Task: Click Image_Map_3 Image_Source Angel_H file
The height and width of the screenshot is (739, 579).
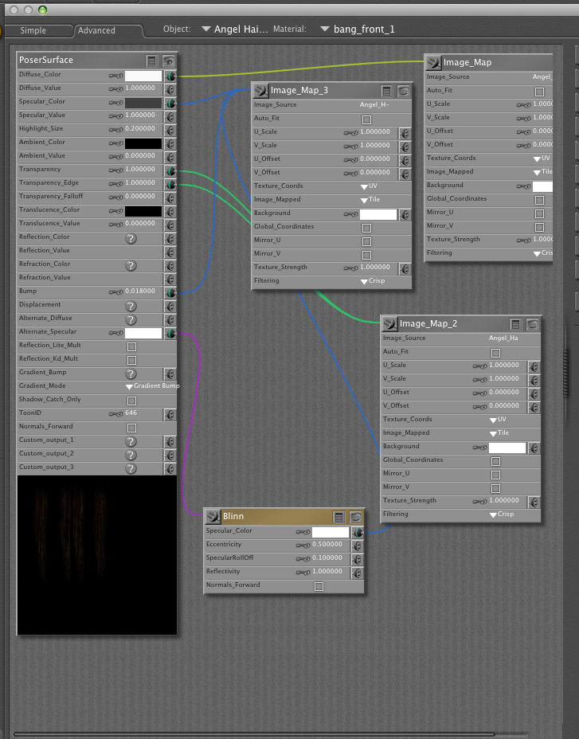Action: coord(374,105)
